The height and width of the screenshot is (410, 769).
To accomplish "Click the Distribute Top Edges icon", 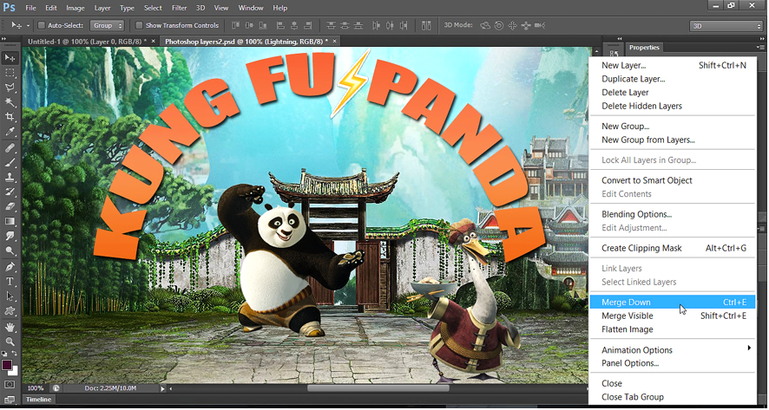I will pos(331,25).
